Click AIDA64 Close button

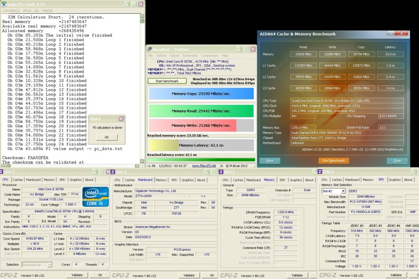(397, 160)
